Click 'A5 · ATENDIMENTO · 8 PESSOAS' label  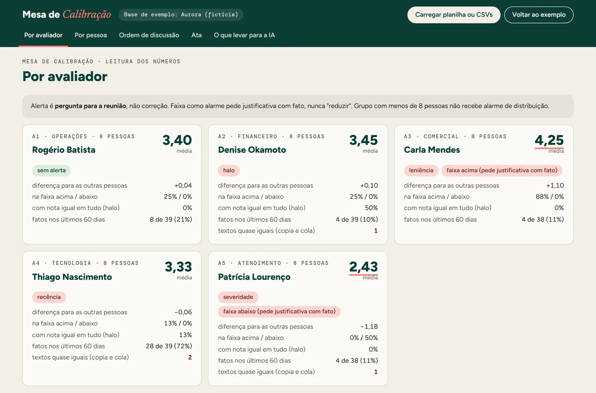273,263
